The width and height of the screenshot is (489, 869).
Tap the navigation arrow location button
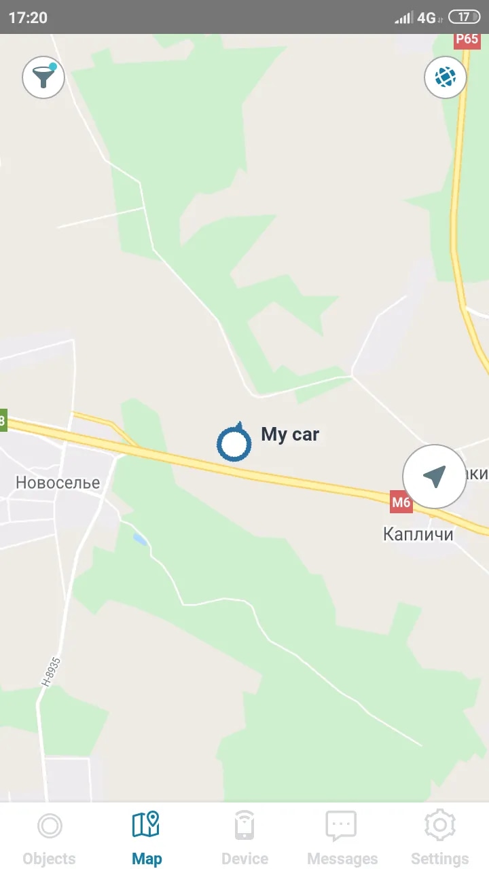click(x=435, y=477)
